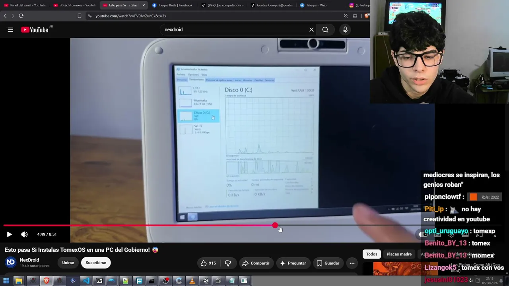
Task: Switch to the 'Gordos Compu' tab
Action: 271,5
